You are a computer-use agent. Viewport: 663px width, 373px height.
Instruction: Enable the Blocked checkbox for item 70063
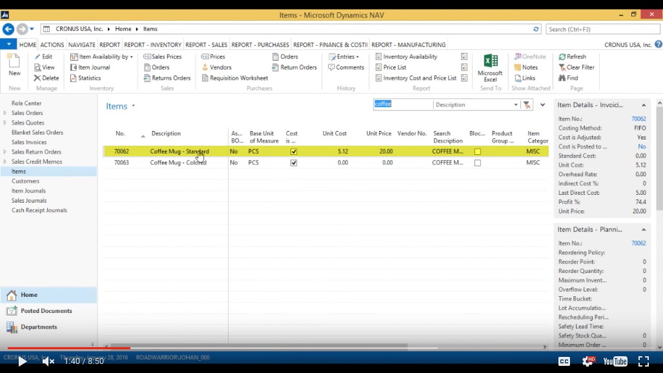(479, 162)
